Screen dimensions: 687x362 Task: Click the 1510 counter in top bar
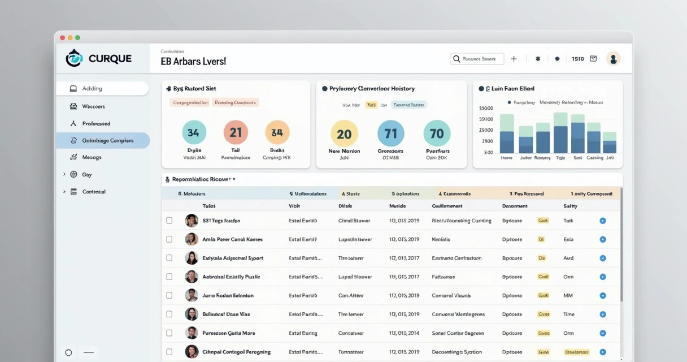point(577,59)
